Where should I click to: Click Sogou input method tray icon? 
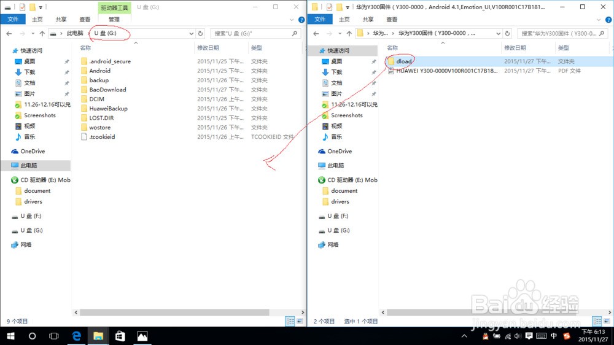click(x=566, y=336)
